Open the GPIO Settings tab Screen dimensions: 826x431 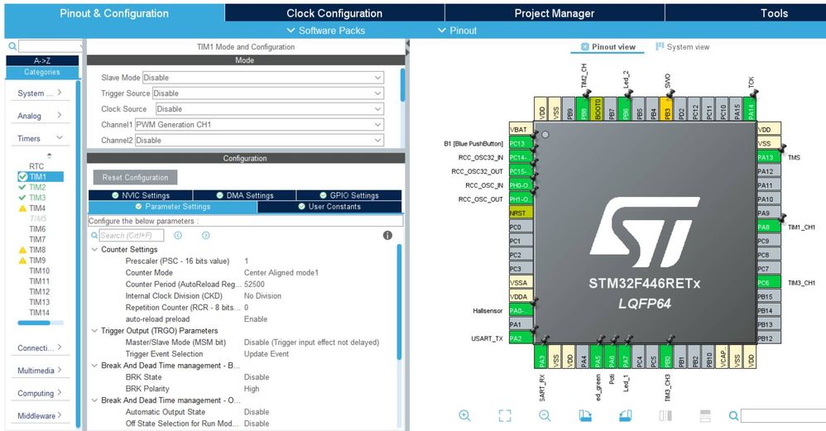coord(349,195)
